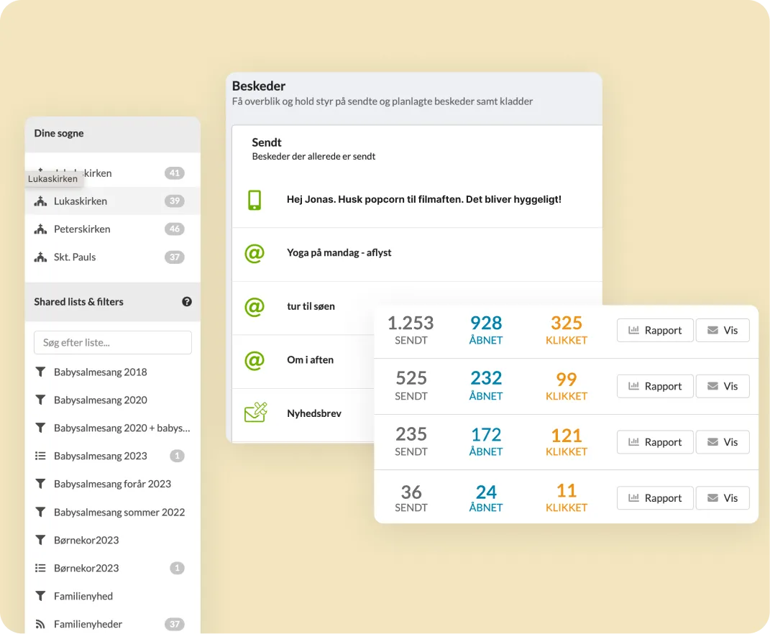Viewport: 770px width, 634px height.
Task: Click the help icon beside Shared lists & filters
Action: click(x=187, y=301)
